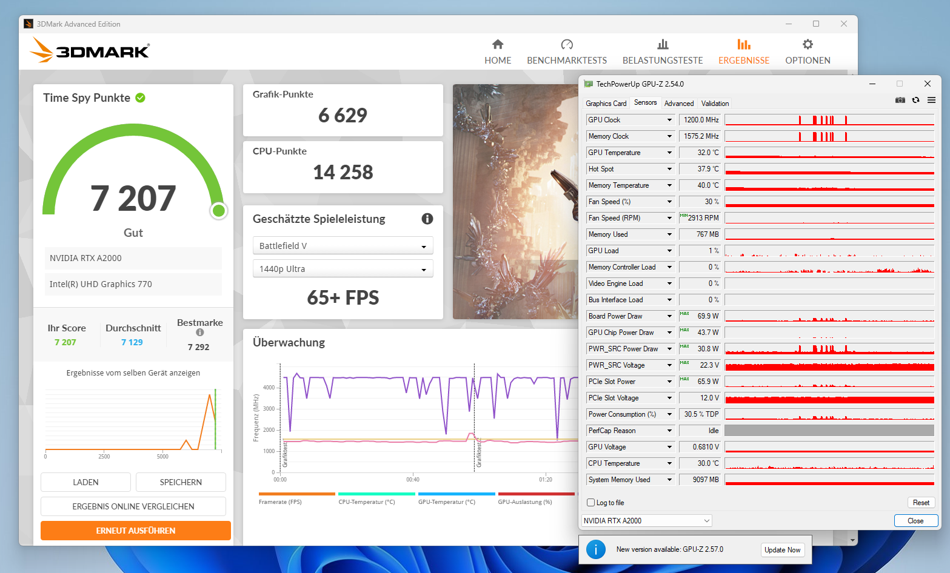Click ERGEBNIS ONLINE VERGLEICHEN button
950x573 pixels.
click(x=133, y=506)
